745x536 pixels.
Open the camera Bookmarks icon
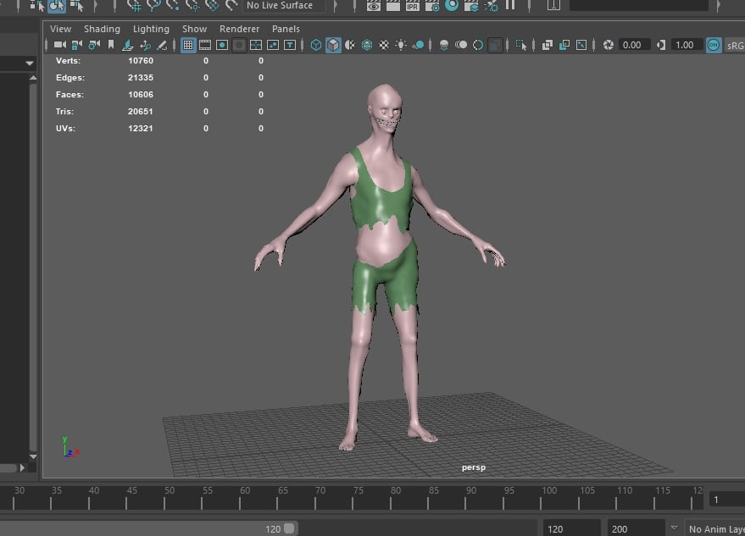[111, 45]
